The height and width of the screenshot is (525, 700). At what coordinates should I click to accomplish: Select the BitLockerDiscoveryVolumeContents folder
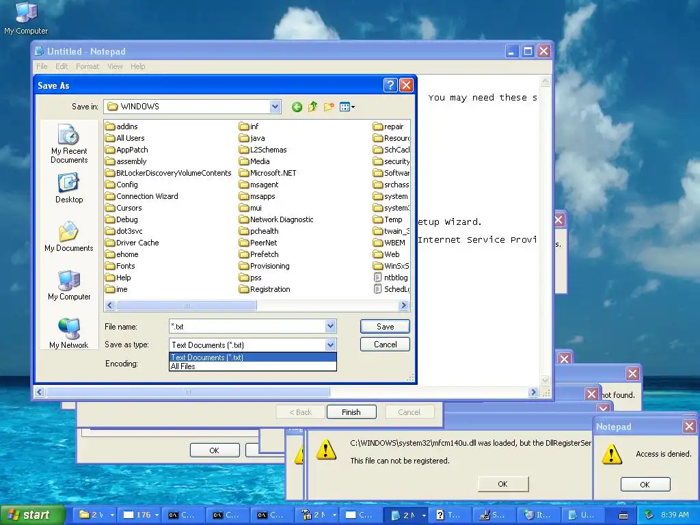coord(168,173)
